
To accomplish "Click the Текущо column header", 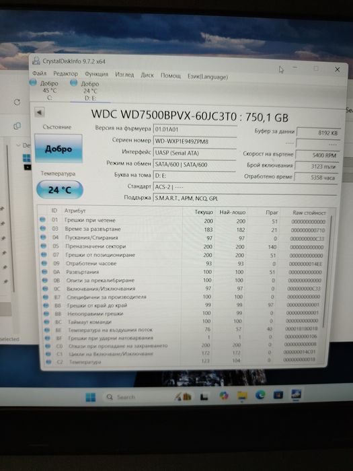I will [204, 212].
